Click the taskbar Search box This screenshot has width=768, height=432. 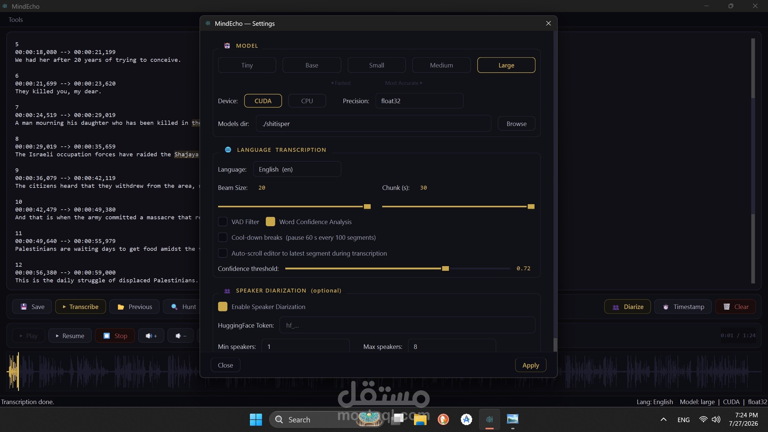327,419
